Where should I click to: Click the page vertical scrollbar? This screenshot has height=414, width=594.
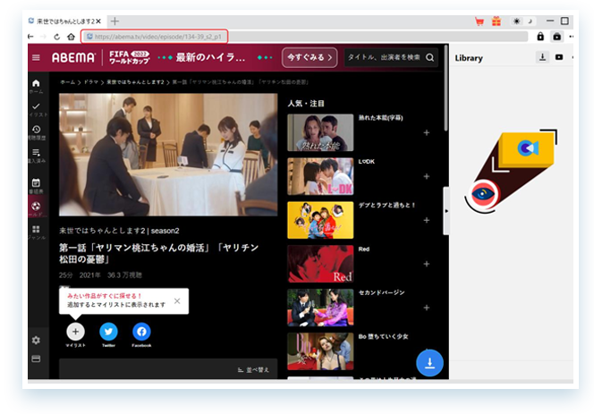pos(445,89)
